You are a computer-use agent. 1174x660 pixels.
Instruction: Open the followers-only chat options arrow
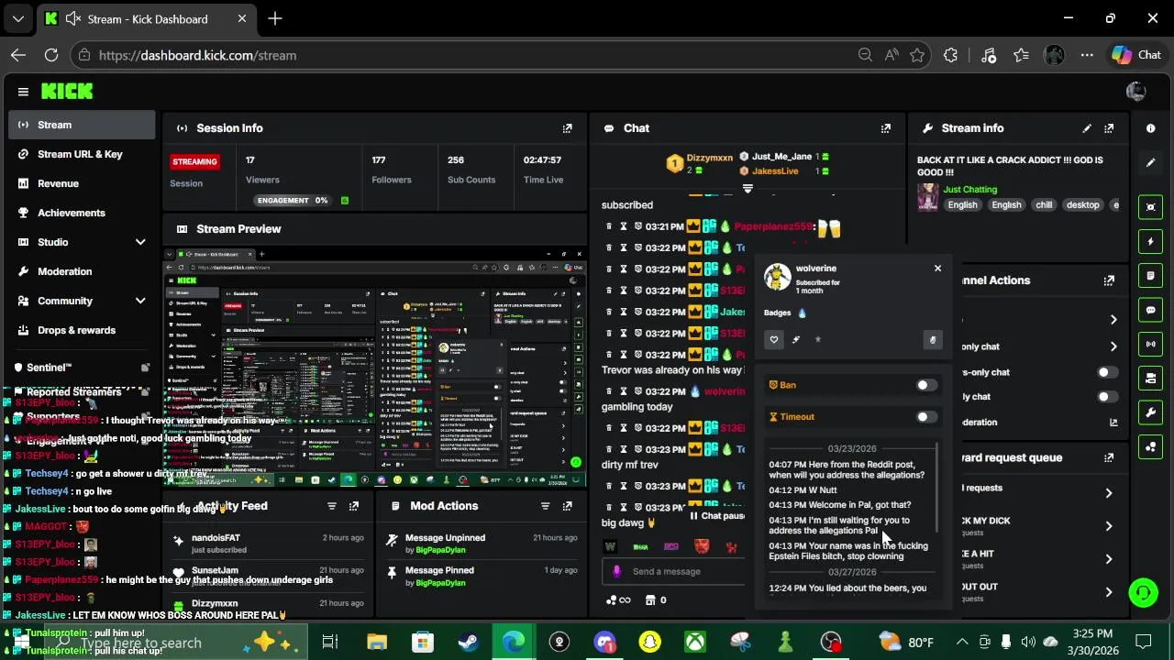click(1113, 346)
